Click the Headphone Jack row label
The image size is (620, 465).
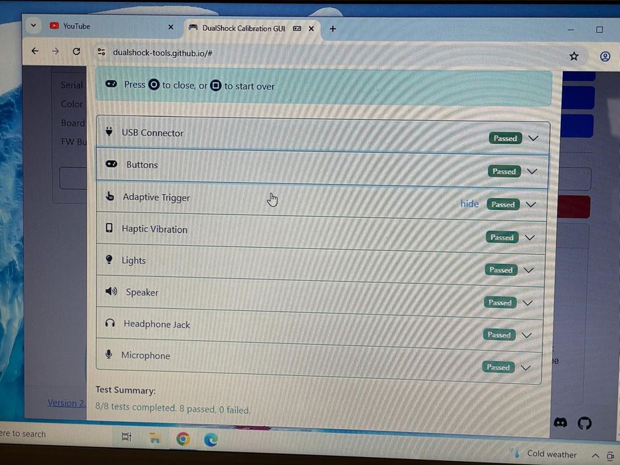[x=157, y=324]
